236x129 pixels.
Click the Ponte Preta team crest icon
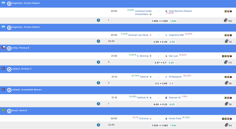tap(166, 119)
